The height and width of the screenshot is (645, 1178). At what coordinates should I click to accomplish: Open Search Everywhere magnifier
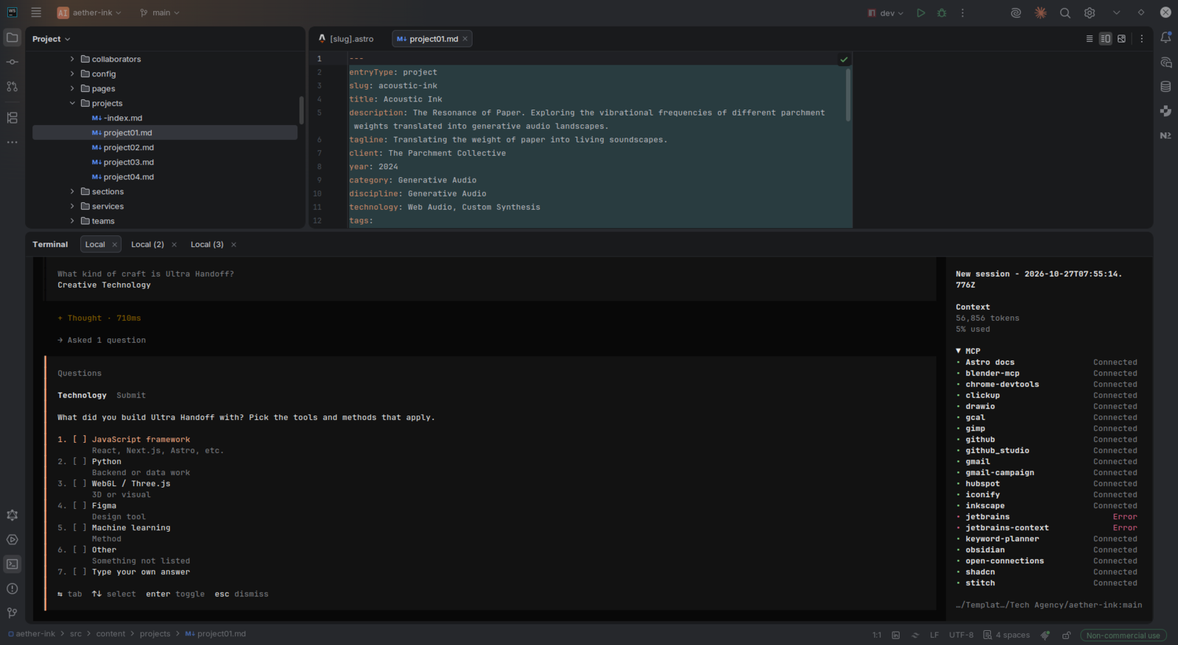tap(1065, 13)
